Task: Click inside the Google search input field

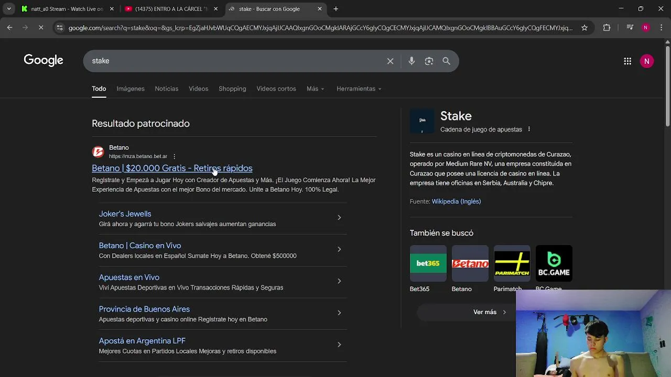Action: tap(236, 61)
